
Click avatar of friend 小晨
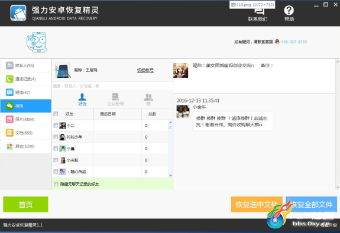point(63,149)
